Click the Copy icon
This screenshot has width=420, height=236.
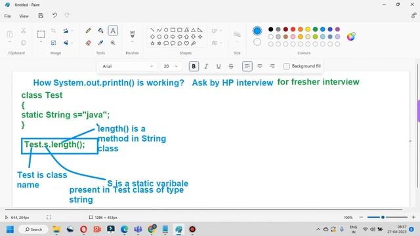pos(24,43)
